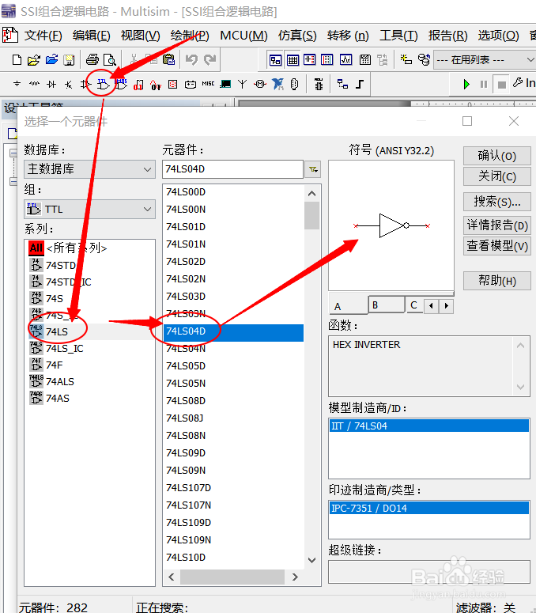Image resolution: width=536 pixels, height=613 pixels.
Task: Click the 关闭(C) button
Action: tap(497, 176)
